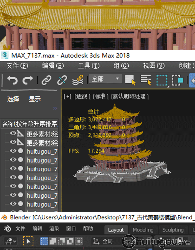Open the 编辑(E) menu in 3ds Max
This screenshot has width=195, height=250.
[53, 66]
